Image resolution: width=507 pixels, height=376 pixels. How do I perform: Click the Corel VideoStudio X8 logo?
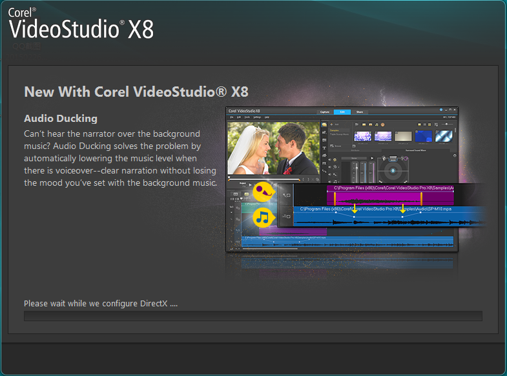(x=81, y=23)
